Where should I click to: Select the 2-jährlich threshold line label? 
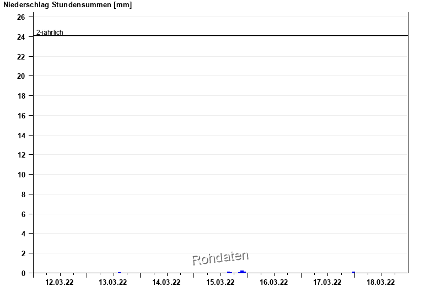50,33
